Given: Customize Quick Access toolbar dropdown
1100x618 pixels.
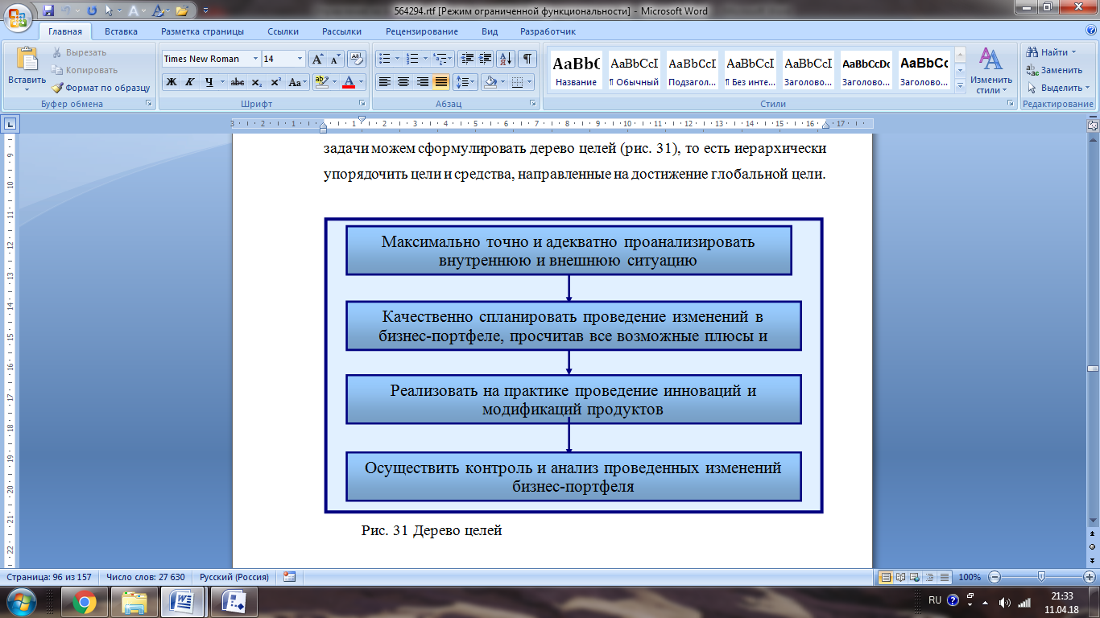Looking at the screenshot, I should (205, 11).
